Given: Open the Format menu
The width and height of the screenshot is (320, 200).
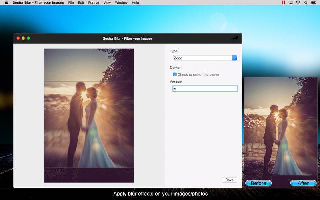Looking at the screenshot, I should [x=94, y=3].
